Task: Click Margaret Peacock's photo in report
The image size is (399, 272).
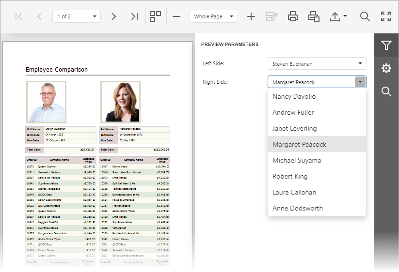Action: click(x=120, y=102)
